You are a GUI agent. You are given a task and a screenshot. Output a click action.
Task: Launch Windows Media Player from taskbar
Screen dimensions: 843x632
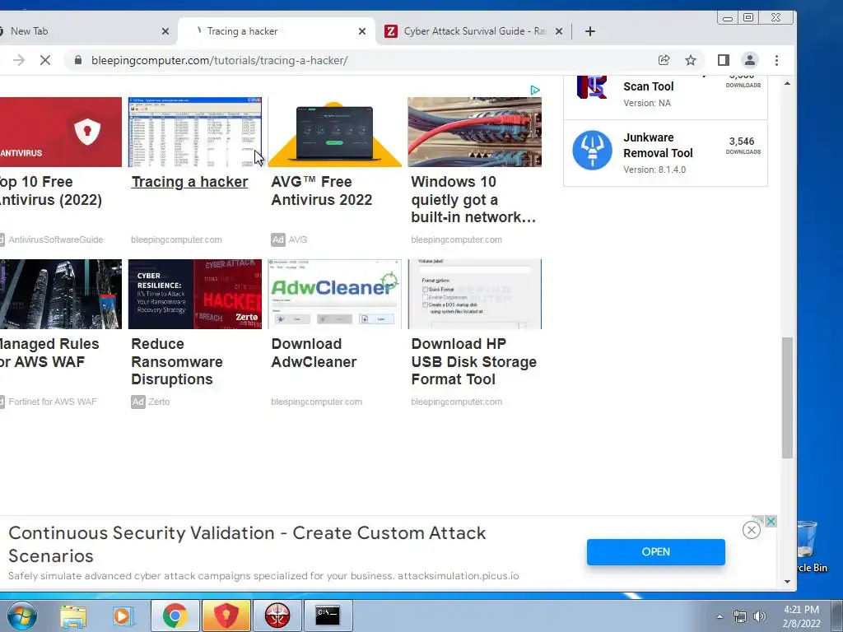(123, 616)
